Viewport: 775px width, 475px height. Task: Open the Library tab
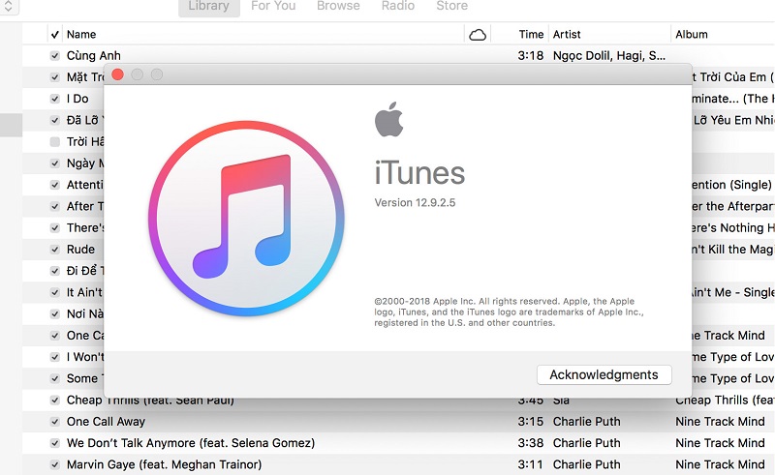(208, 7)
